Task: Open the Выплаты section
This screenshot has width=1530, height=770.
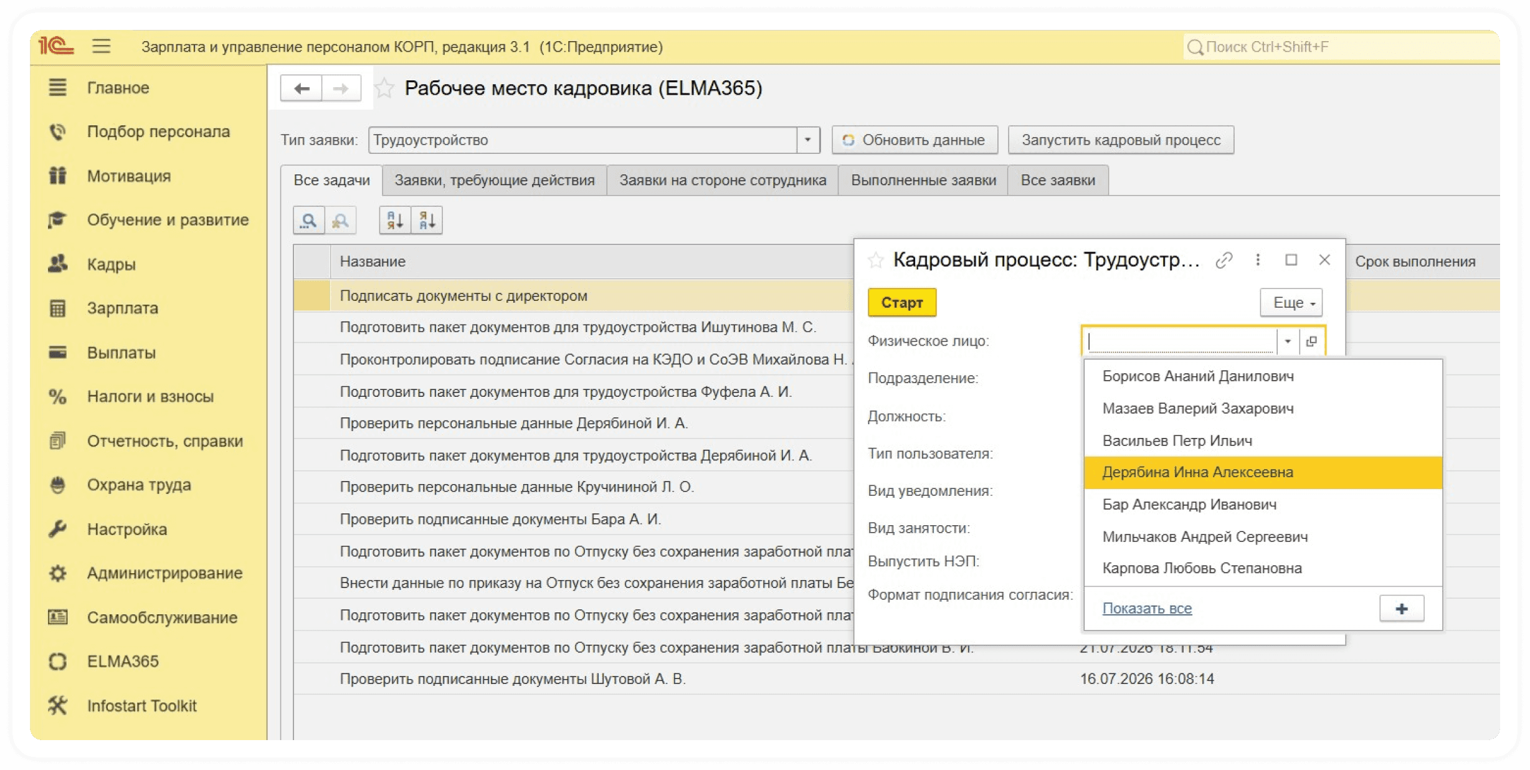Action: (121, 353)
